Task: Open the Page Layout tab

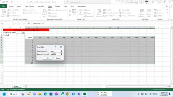Action: coord(29,6)
